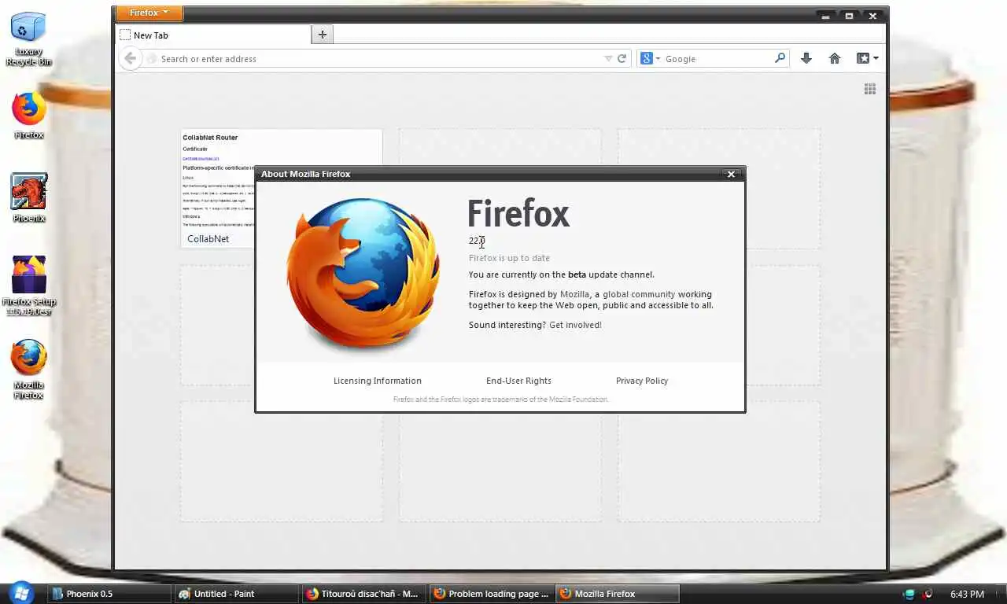This screenshot has width=1007, height=604.
Task: Select the Luxury Recycle Bin desktop icon
Action: 29,39
